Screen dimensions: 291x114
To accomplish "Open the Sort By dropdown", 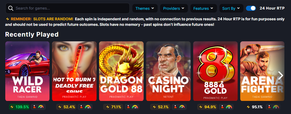I will click(231, 8).
